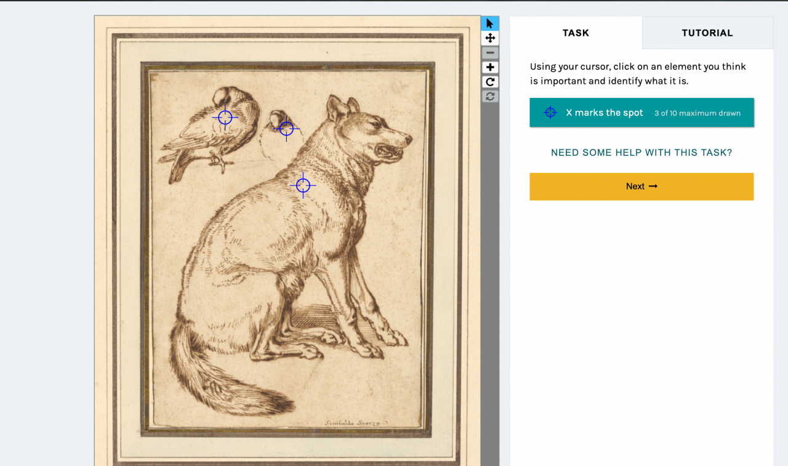Zoom out with the minus icon
The image size is (788, 466).
[490, 53]
